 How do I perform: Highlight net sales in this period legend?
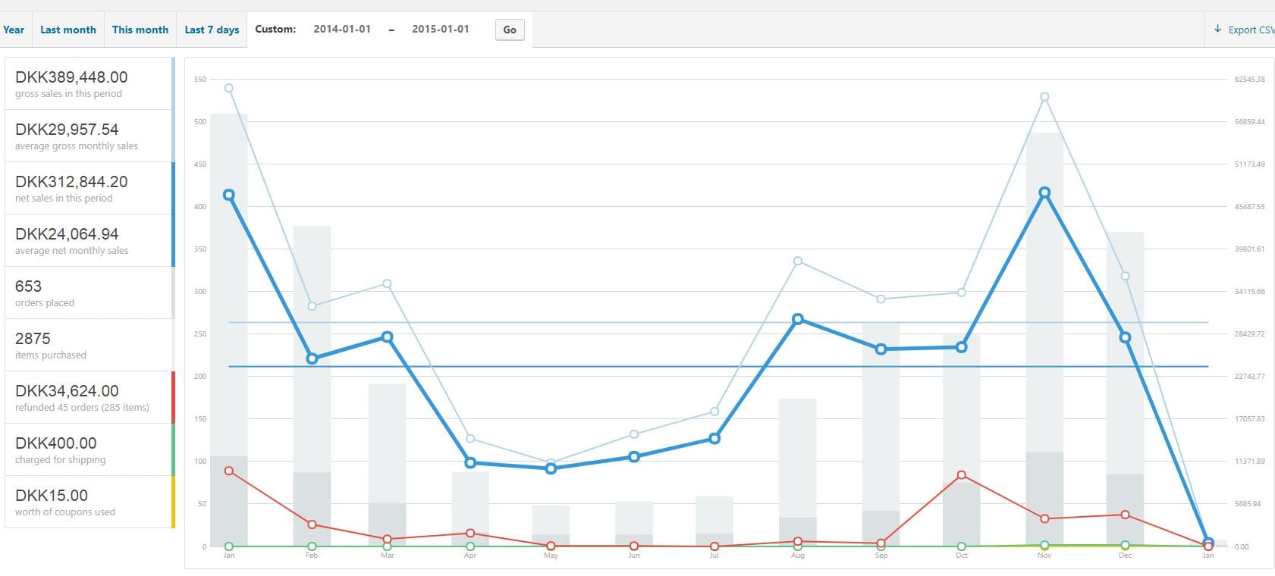tap(89, 188)
